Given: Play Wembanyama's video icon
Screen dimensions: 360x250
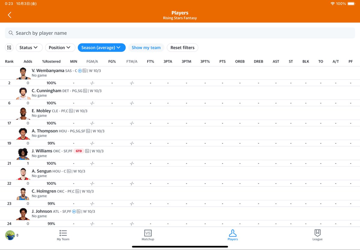Looking at the screenshot, I should click(80, 71).
